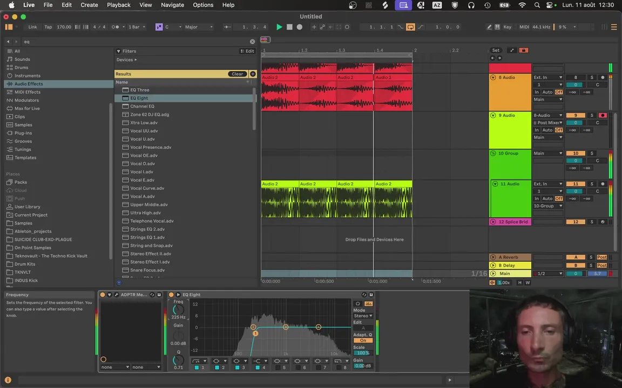Open the EQ Eight Stereo mode dropdown
622x388 pixels.
tap(363, 316)
